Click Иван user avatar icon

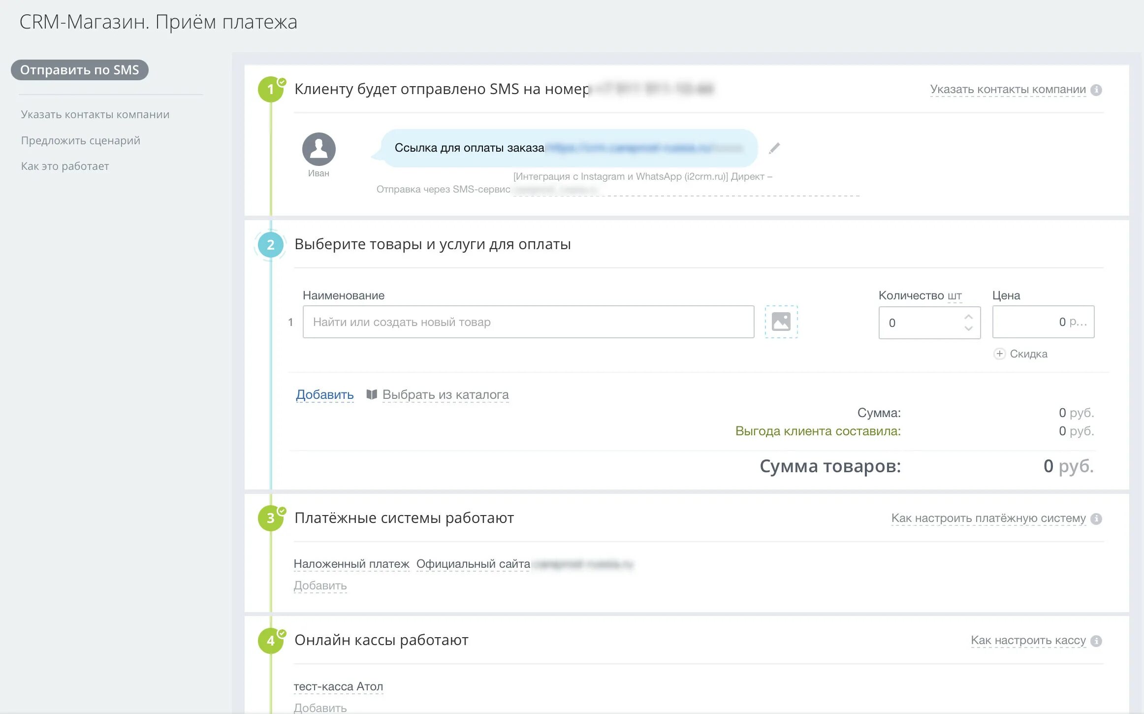[x=318, y=149]
